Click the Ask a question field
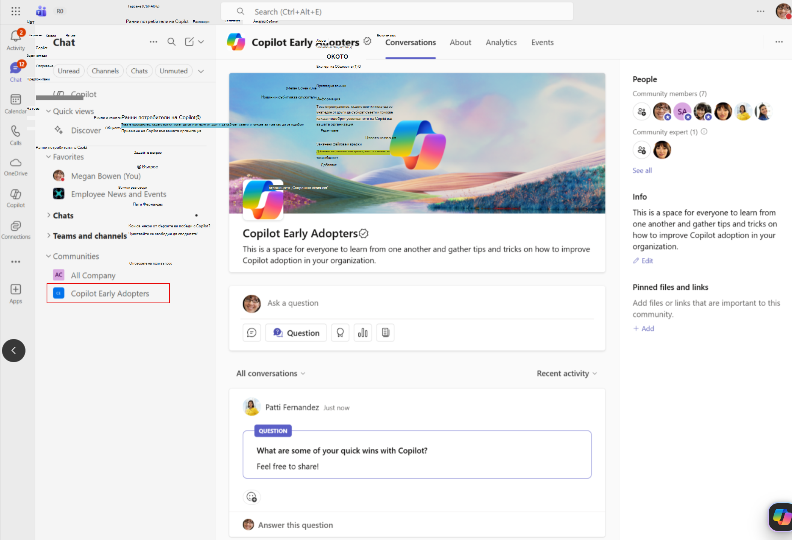The width and height of the screenshot is (792, 540). tap(429, 303)
